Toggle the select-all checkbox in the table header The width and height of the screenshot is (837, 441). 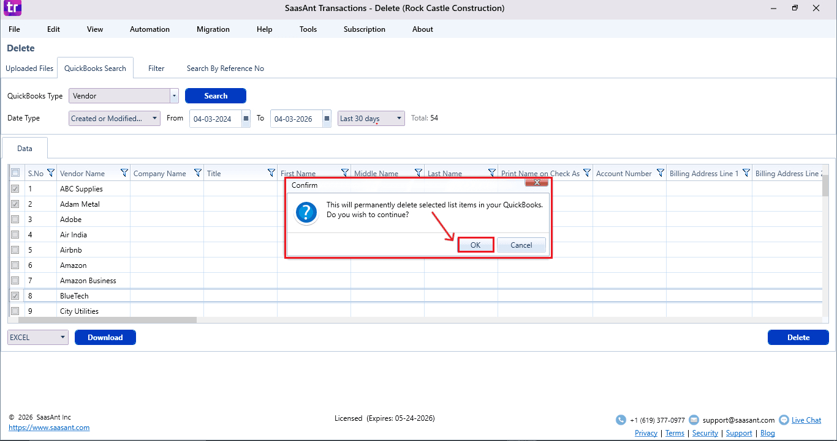tap(15, 173)
